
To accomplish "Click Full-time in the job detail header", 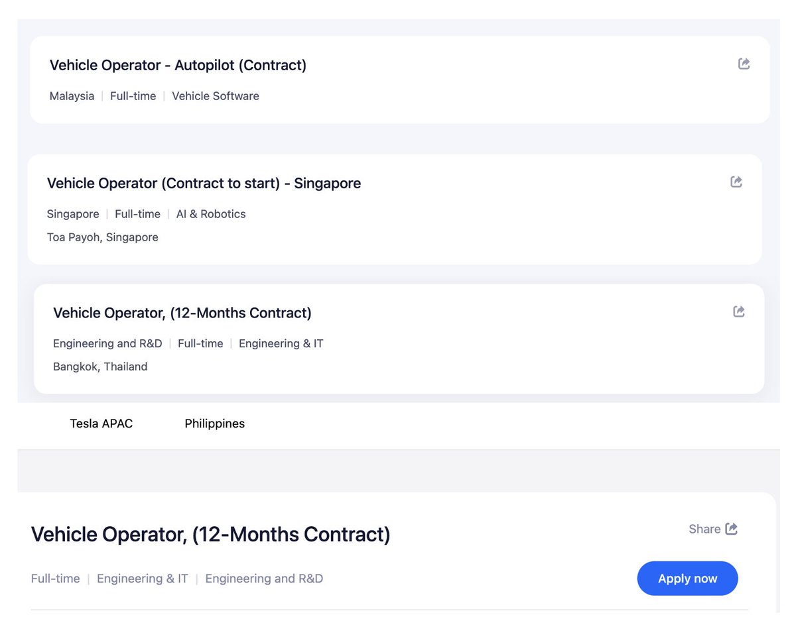I will 56,579.
